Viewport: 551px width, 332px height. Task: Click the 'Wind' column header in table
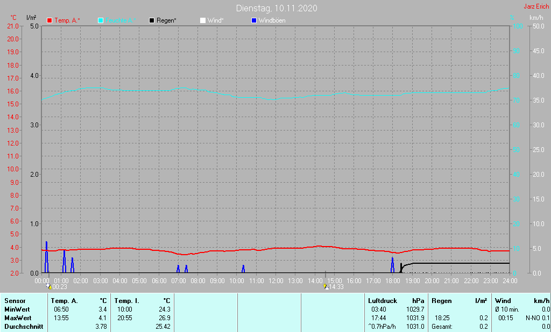tap(503, 301)
